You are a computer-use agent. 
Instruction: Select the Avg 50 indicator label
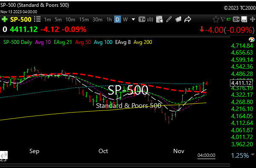tap(83, 42)
